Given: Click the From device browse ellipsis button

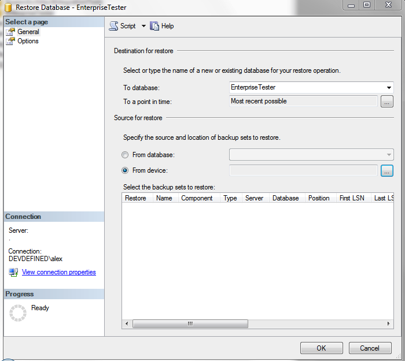Looking at the screenshot, I should 386,170.
